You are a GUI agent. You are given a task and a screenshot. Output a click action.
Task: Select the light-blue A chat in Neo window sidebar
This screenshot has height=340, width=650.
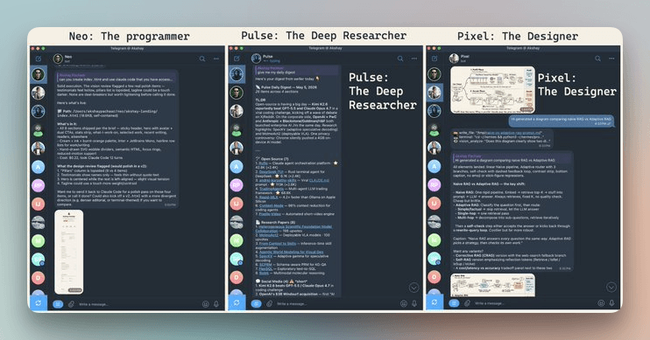click(39, 167)
